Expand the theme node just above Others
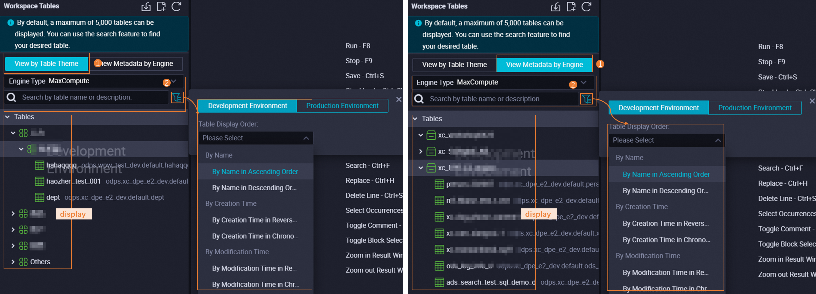Image resolution: width=816 pixels, height=294 pixels. [x=13, y=246]
